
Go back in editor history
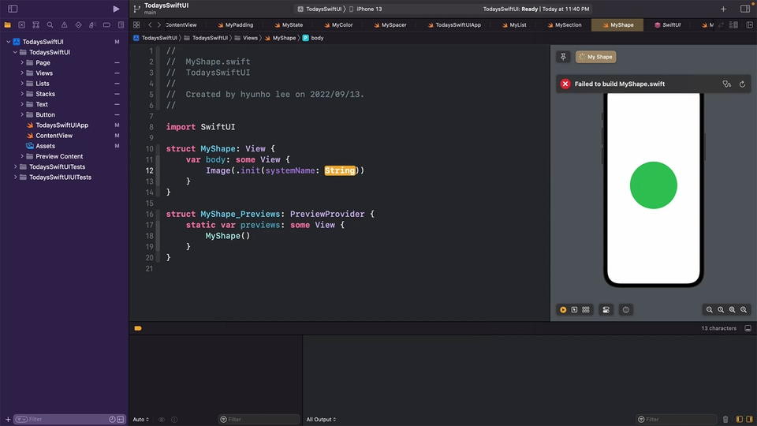click(x=150, y=24)
